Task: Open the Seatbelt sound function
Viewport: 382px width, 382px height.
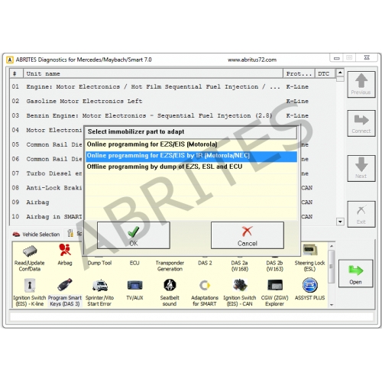Action: pos(170,293)
